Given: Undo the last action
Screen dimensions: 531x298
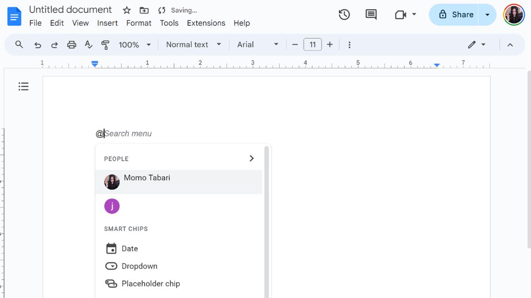Looking at the screenshot, I should (37, 44).
